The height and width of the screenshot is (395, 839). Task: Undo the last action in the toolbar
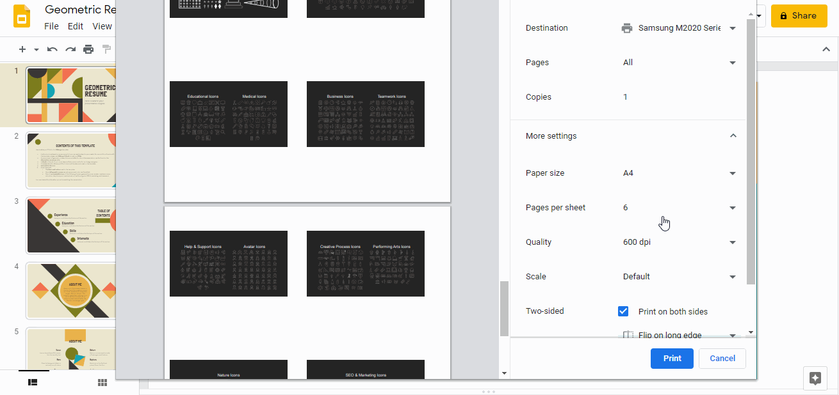[53, 49]
